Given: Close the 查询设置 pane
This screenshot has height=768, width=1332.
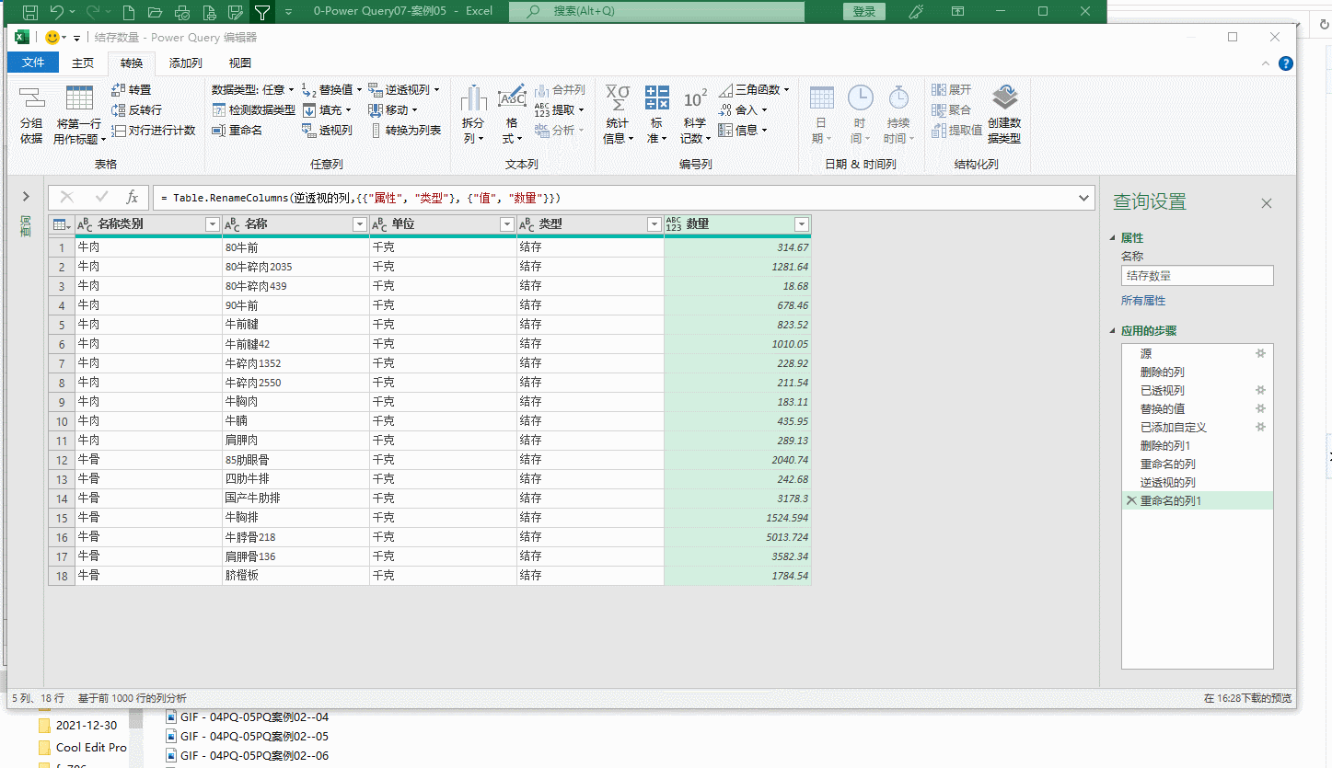Looking at the screenshot, I should click(1267, 203).
